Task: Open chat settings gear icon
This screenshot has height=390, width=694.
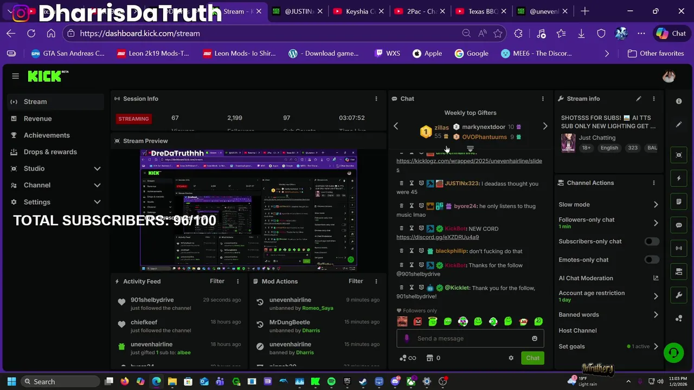Action: (511, 358)
